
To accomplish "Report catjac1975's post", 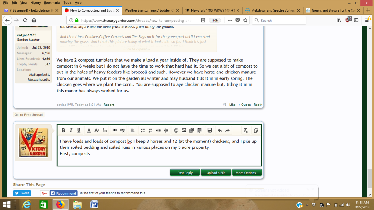I will (x=109, y=105).
